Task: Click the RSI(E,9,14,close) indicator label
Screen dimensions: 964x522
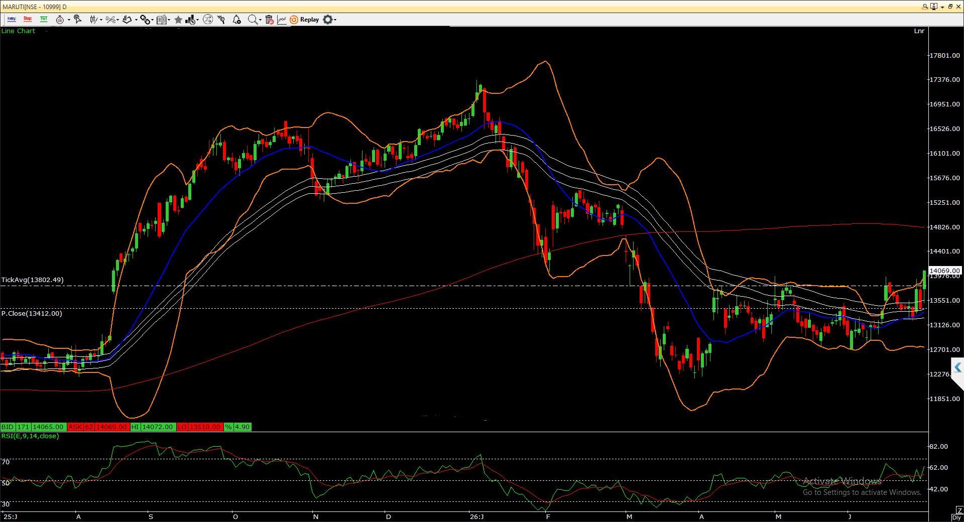Action: click(30, 436)
